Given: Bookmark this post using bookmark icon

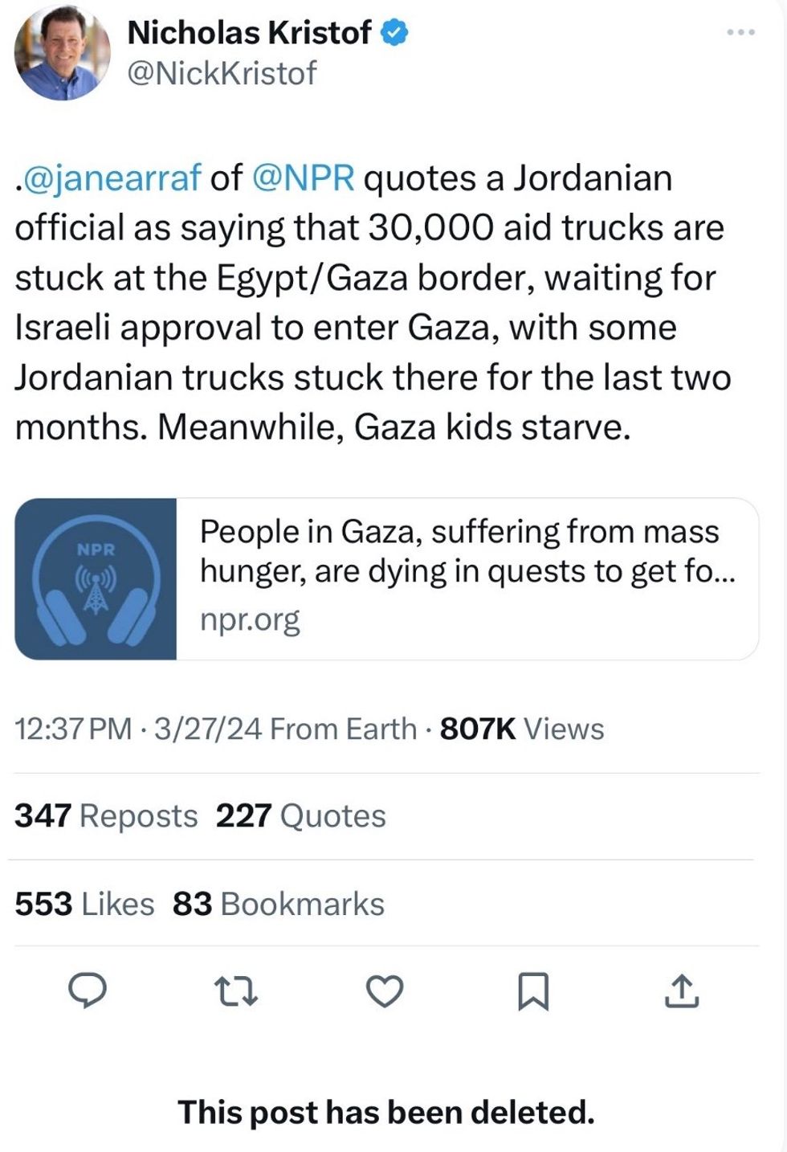Looking at the screenshot, I should (x=533, y=991).
